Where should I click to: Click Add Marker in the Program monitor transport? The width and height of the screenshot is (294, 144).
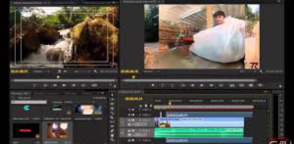tap(153, 85)
